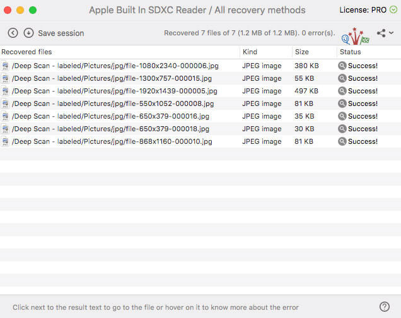The image size is (401, 318).
Task: Close the window with red button
Action: click(x=8, y=10)
